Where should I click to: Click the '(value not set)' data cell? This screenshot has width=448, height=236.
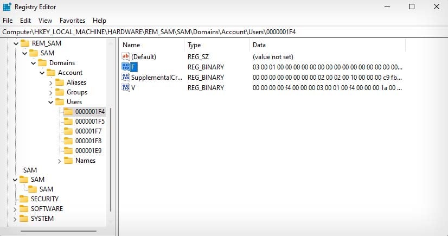tap(273, 56)
